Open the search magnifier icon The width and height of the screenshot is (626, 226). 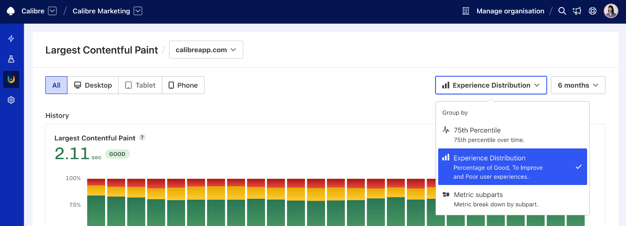coord(562,11)
